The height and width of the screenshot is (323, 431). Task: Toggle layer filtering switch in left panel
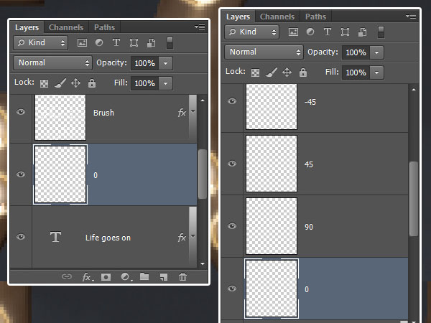[x=170, y=43]
